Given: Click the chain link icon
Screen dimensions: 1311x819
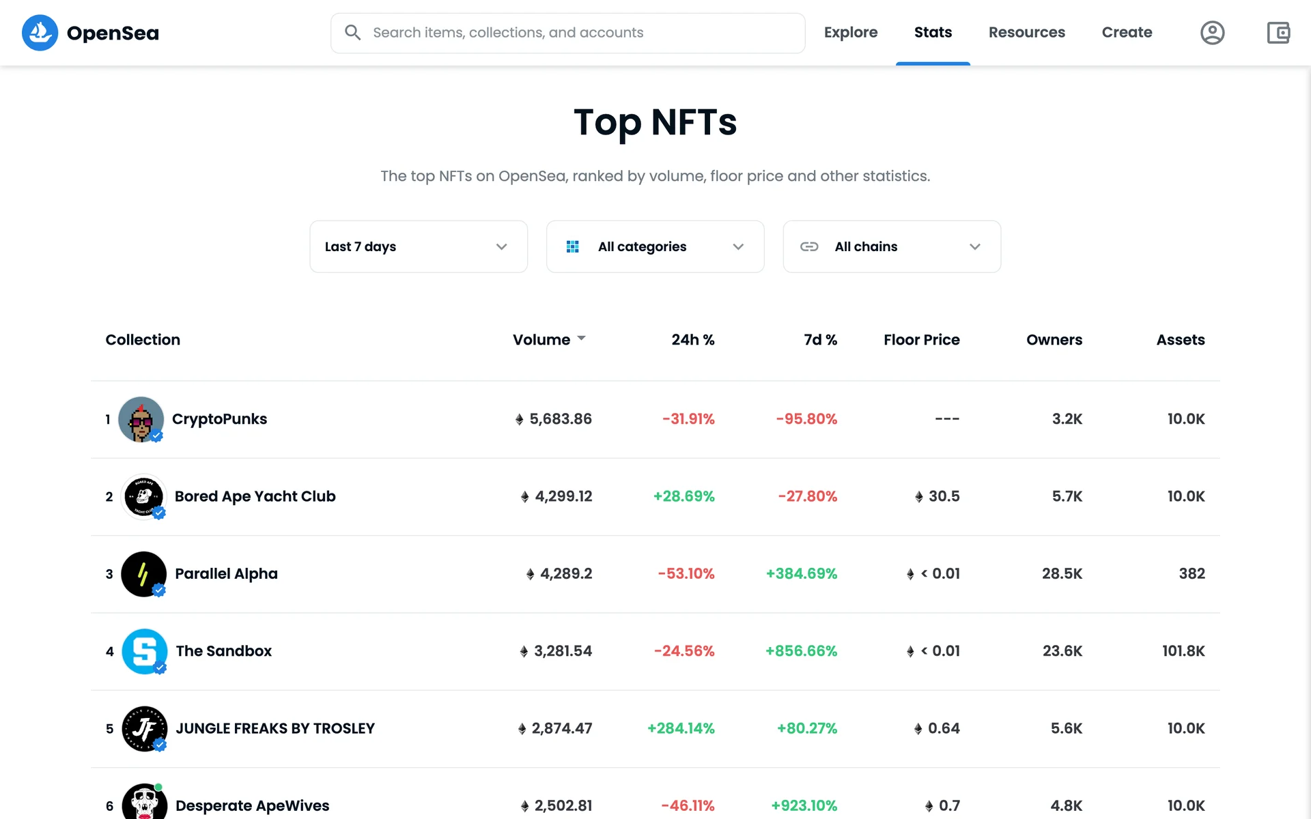Looking at the screenshot, I should click(x=809, y=246).
